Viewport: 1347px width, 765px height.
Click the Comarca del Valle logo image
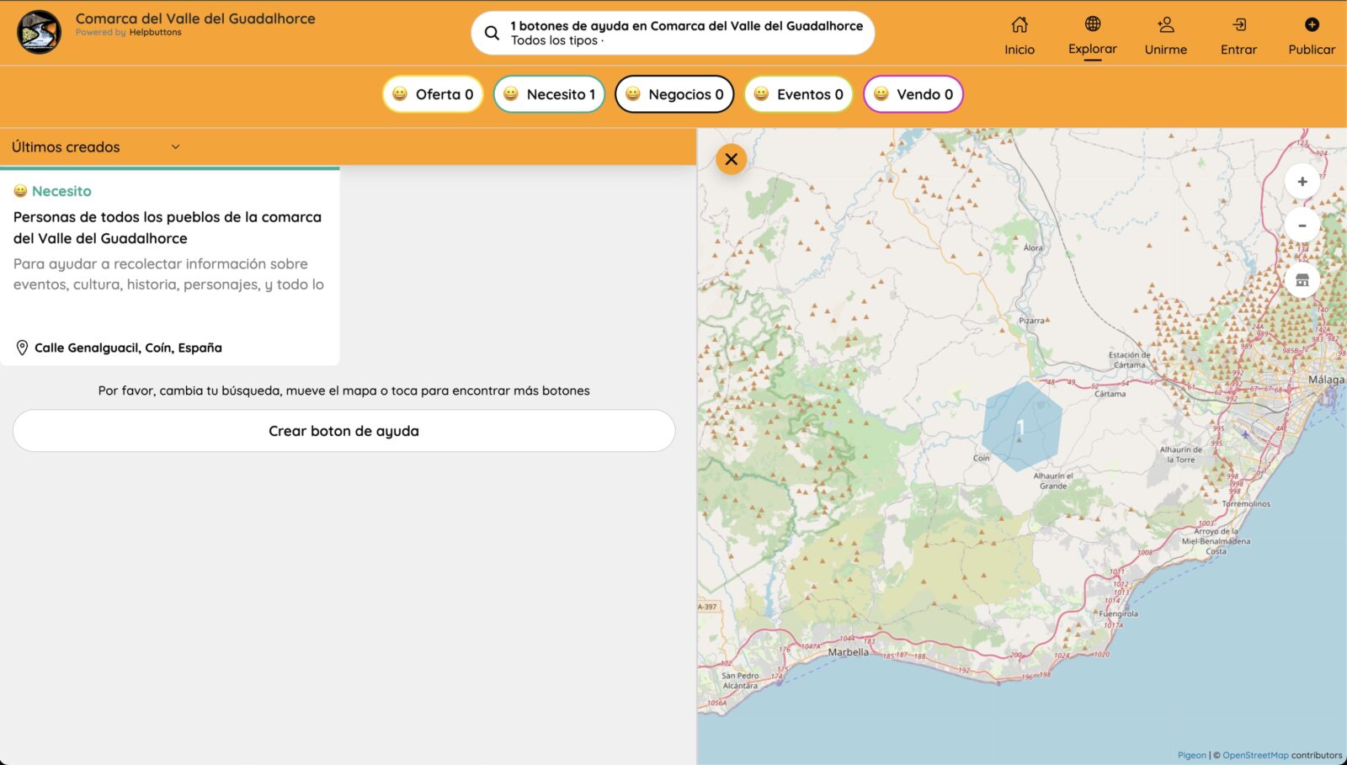(39, 32)
